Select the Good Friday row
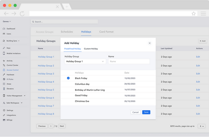 tap(108, 95)
